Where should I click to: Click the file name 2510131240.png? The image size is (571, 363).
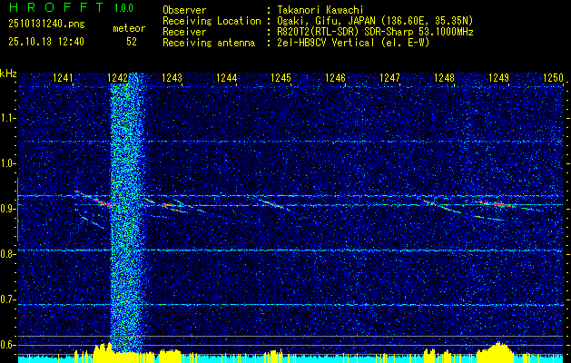pyautogui.click(x=46, y=24)
